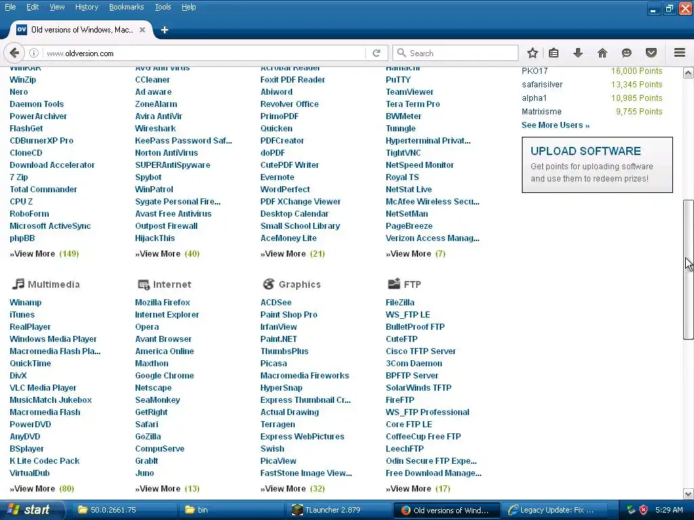Viewport: 694px width, 520px height.
Task: Open View More (40) link
Action: tap(167, 254)
